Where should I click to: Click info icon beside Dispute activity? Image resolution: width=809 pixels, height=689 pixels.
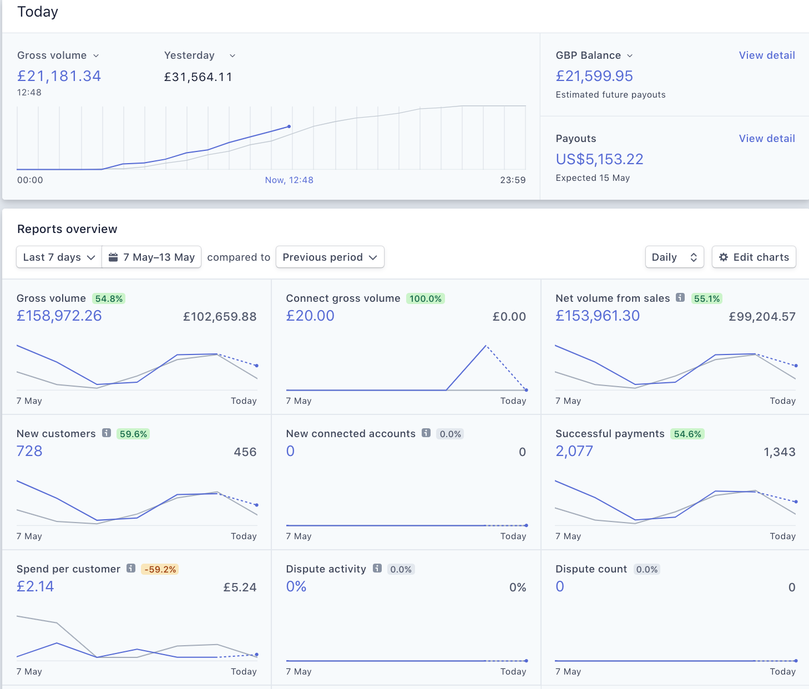click(377, 569)
